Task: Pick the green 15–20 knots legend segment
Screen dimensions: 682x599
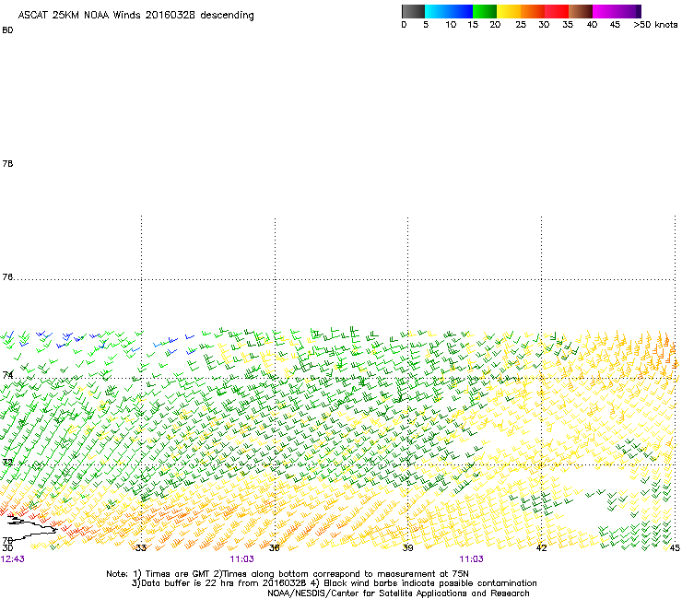Action: click(485, 11)
